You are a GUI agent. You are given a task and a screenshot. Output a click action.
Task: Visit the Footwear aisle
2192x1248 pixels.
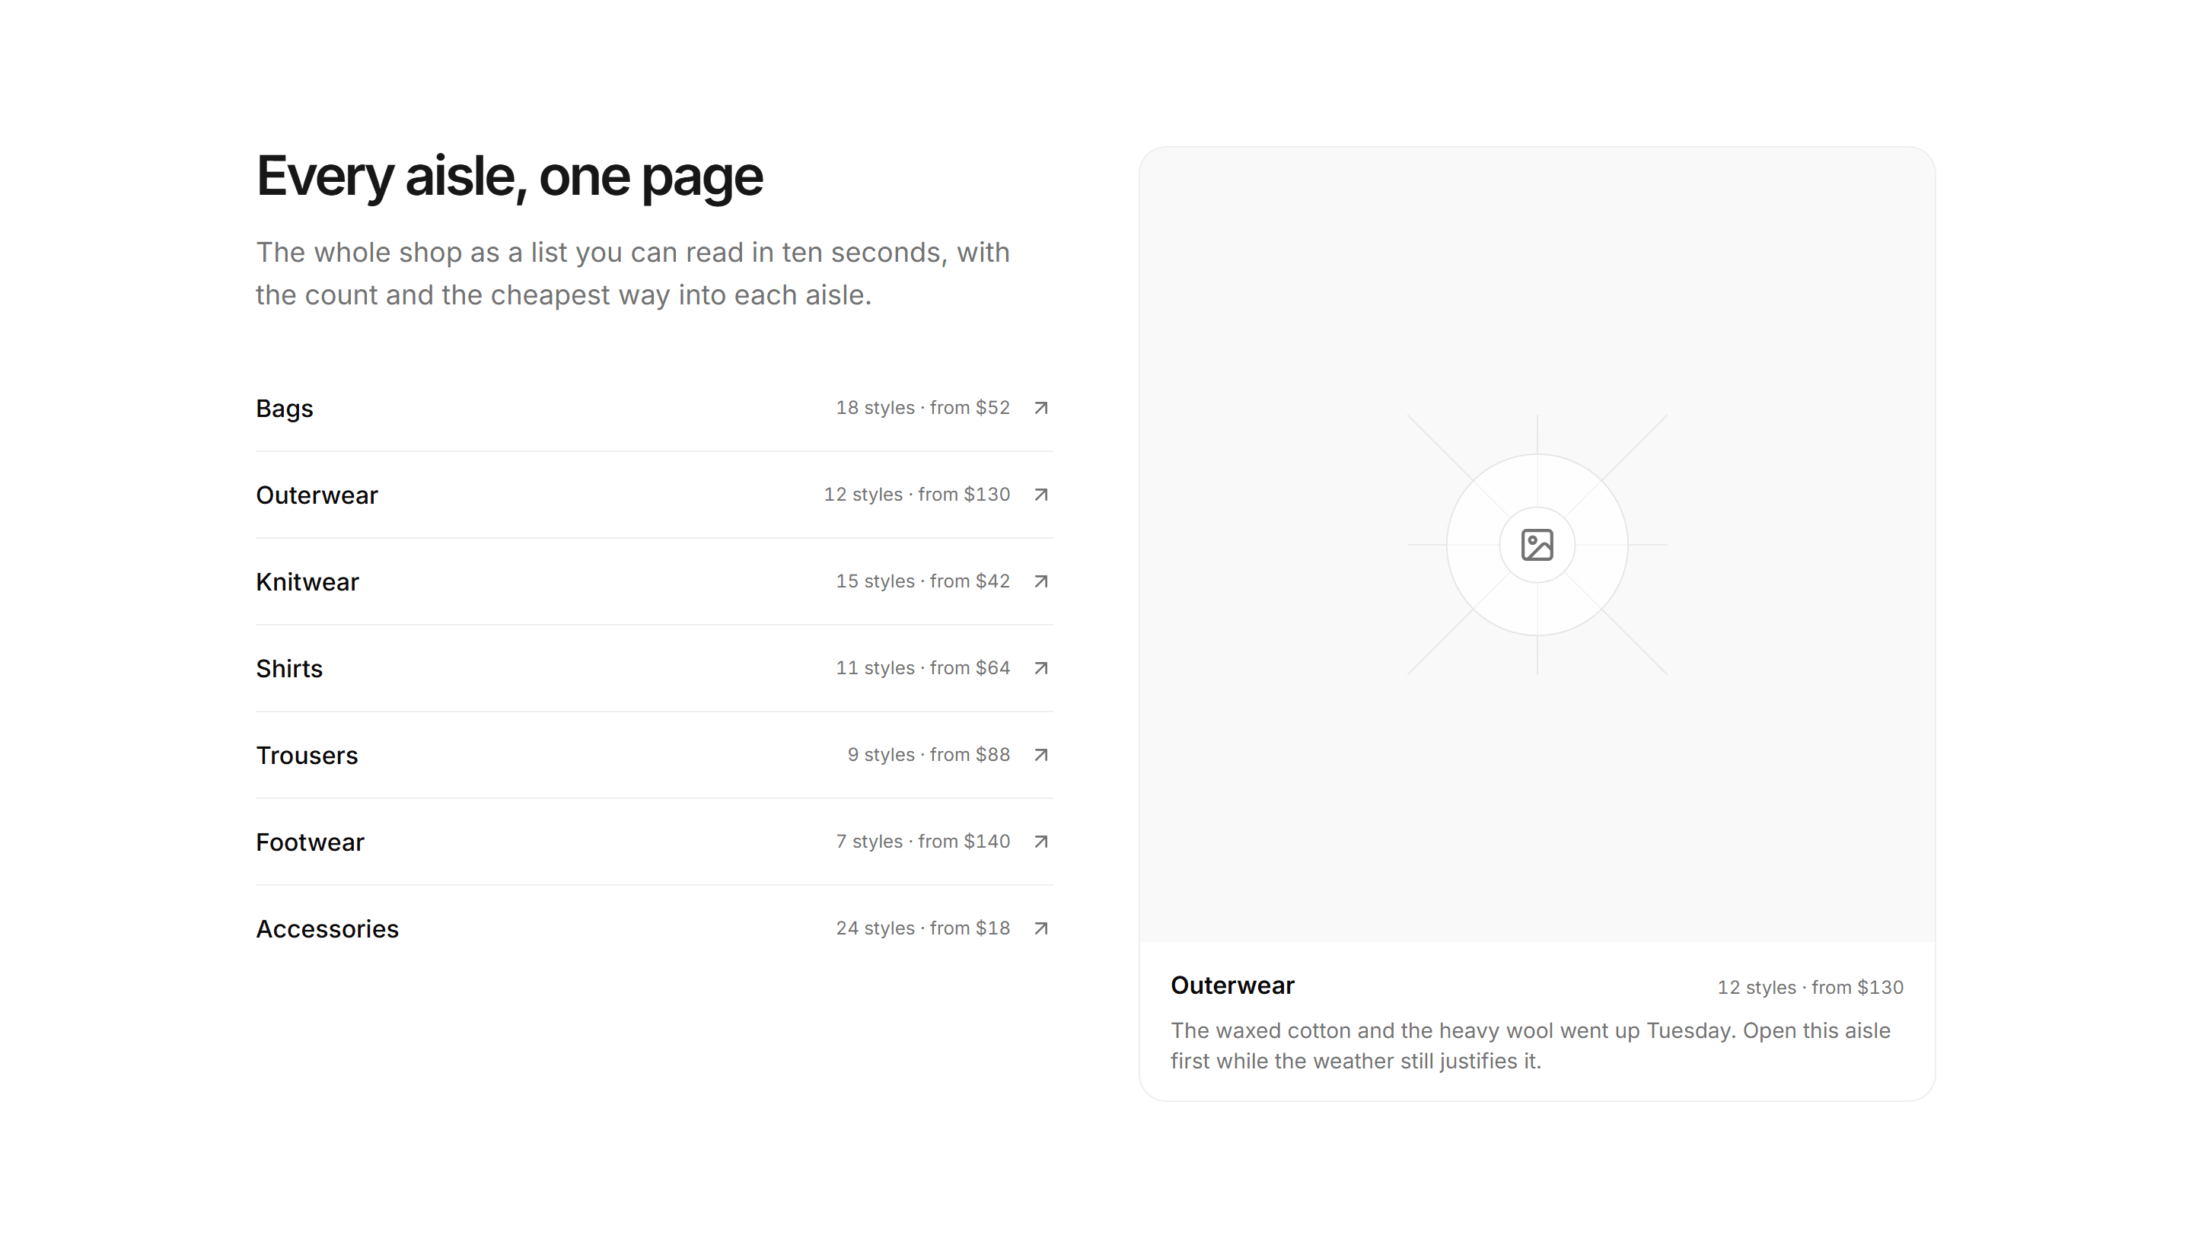tap(654, 842)
